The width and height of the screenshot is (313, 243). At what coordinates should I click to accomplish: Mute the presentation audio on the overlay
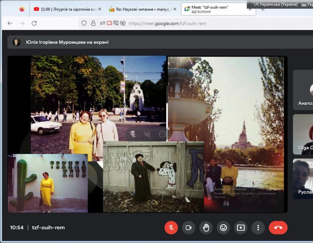tap(147, 134)
